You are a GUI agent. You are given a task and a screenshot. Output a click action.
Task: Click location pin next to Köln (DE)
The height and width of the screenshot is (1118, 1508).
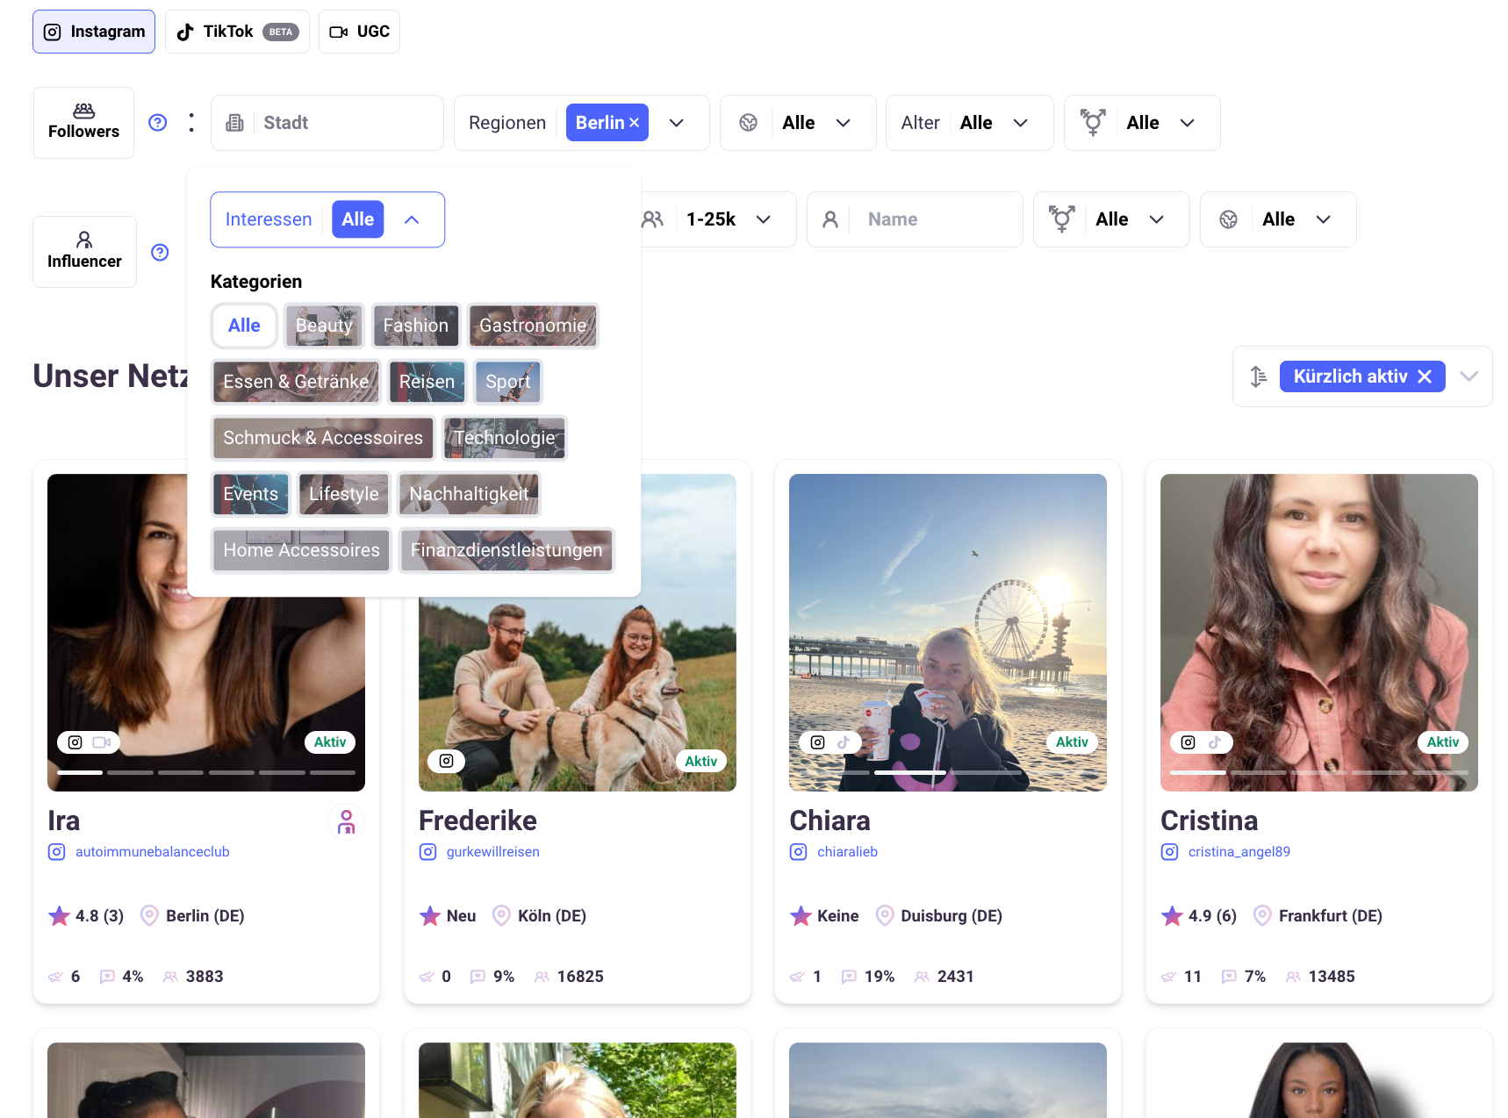(501, 916)
